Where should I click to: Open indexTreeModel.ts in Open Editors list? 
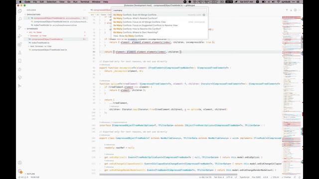click(x=56, y=25)
